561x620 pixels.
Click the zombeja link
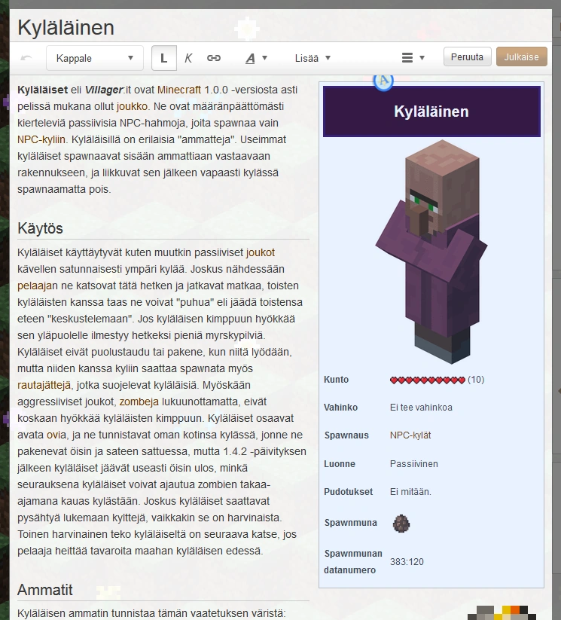pyautogui.click(x=139, y=402)
